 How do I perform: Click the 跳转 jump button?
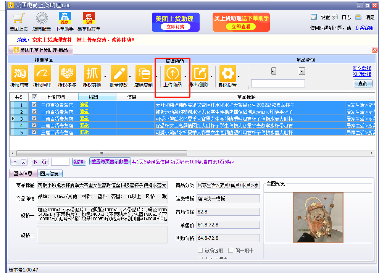pyautogui.click(x=79, y=162)
